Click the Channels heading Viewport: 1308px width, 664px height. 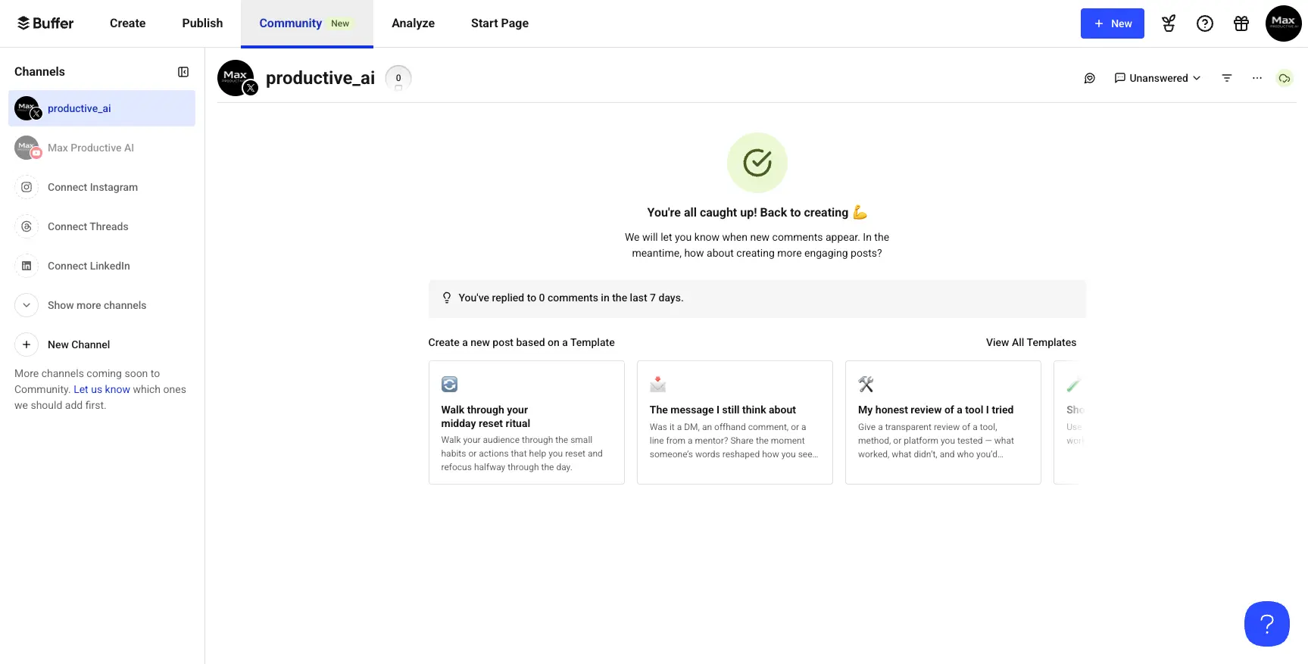pos(39,72)
